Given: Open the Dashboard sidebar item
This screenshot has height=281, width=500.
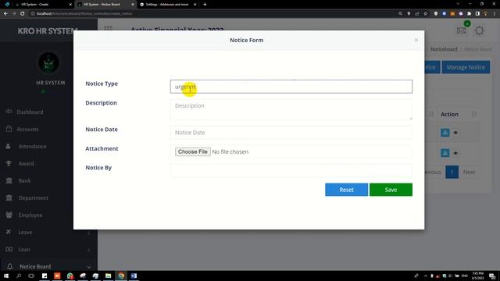Looking at the screenshot, I should coord(30,112).
